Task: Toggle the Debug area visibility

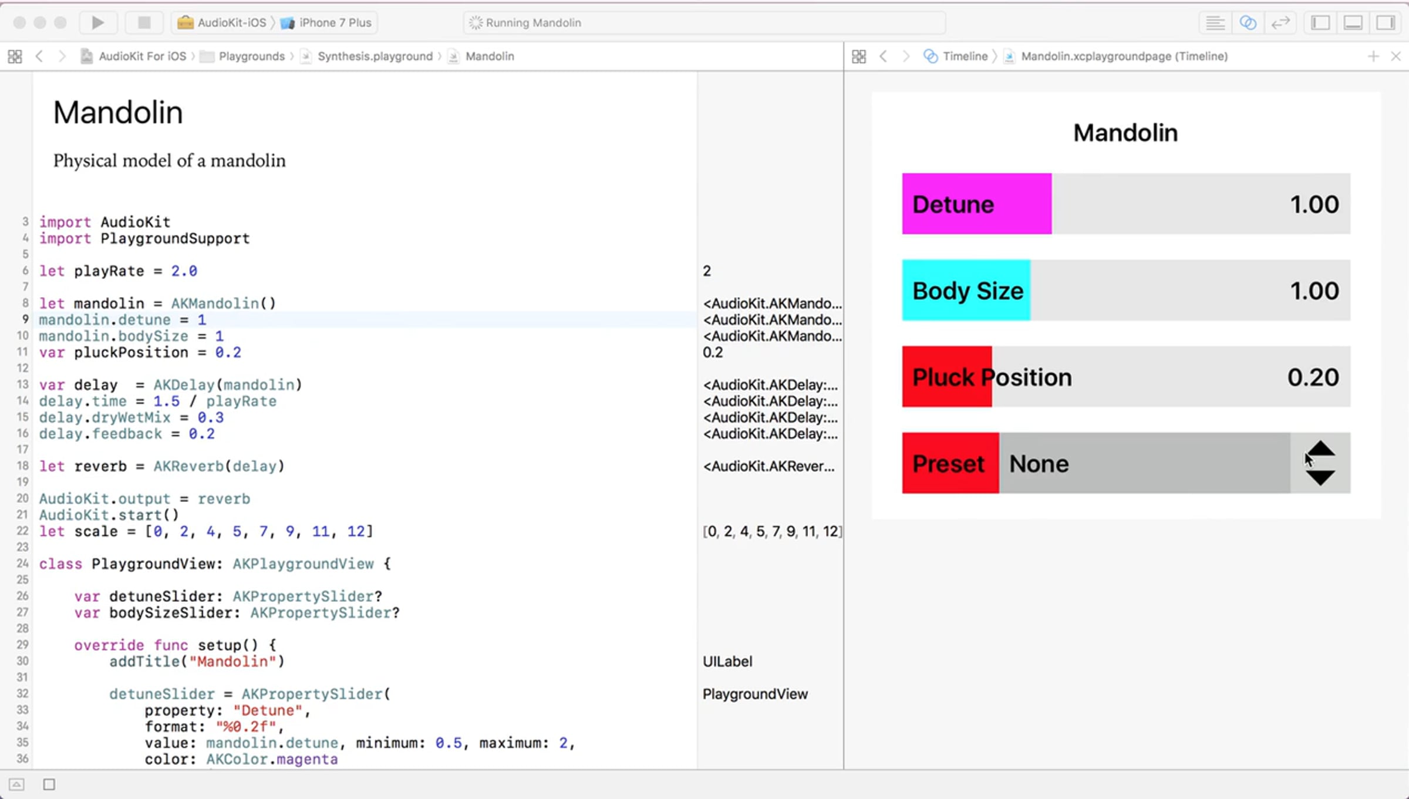Action: (1353, 23)
